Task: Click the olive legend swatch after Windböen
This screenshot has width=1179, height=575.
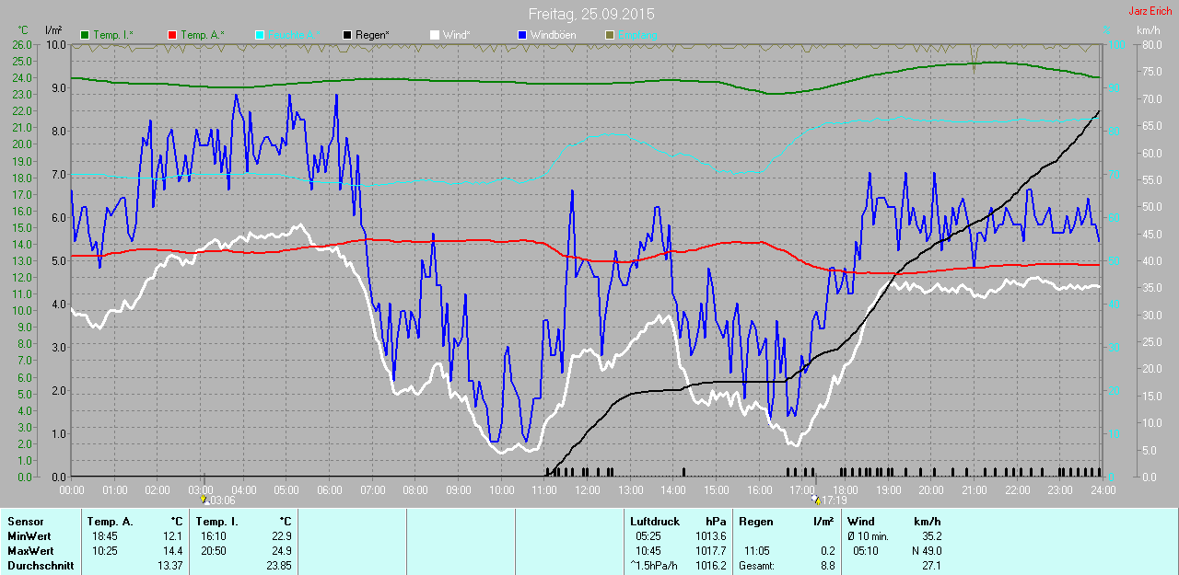Action: [610, 35]
